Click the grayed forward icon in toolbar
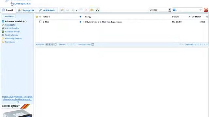 tap(81, 10)
